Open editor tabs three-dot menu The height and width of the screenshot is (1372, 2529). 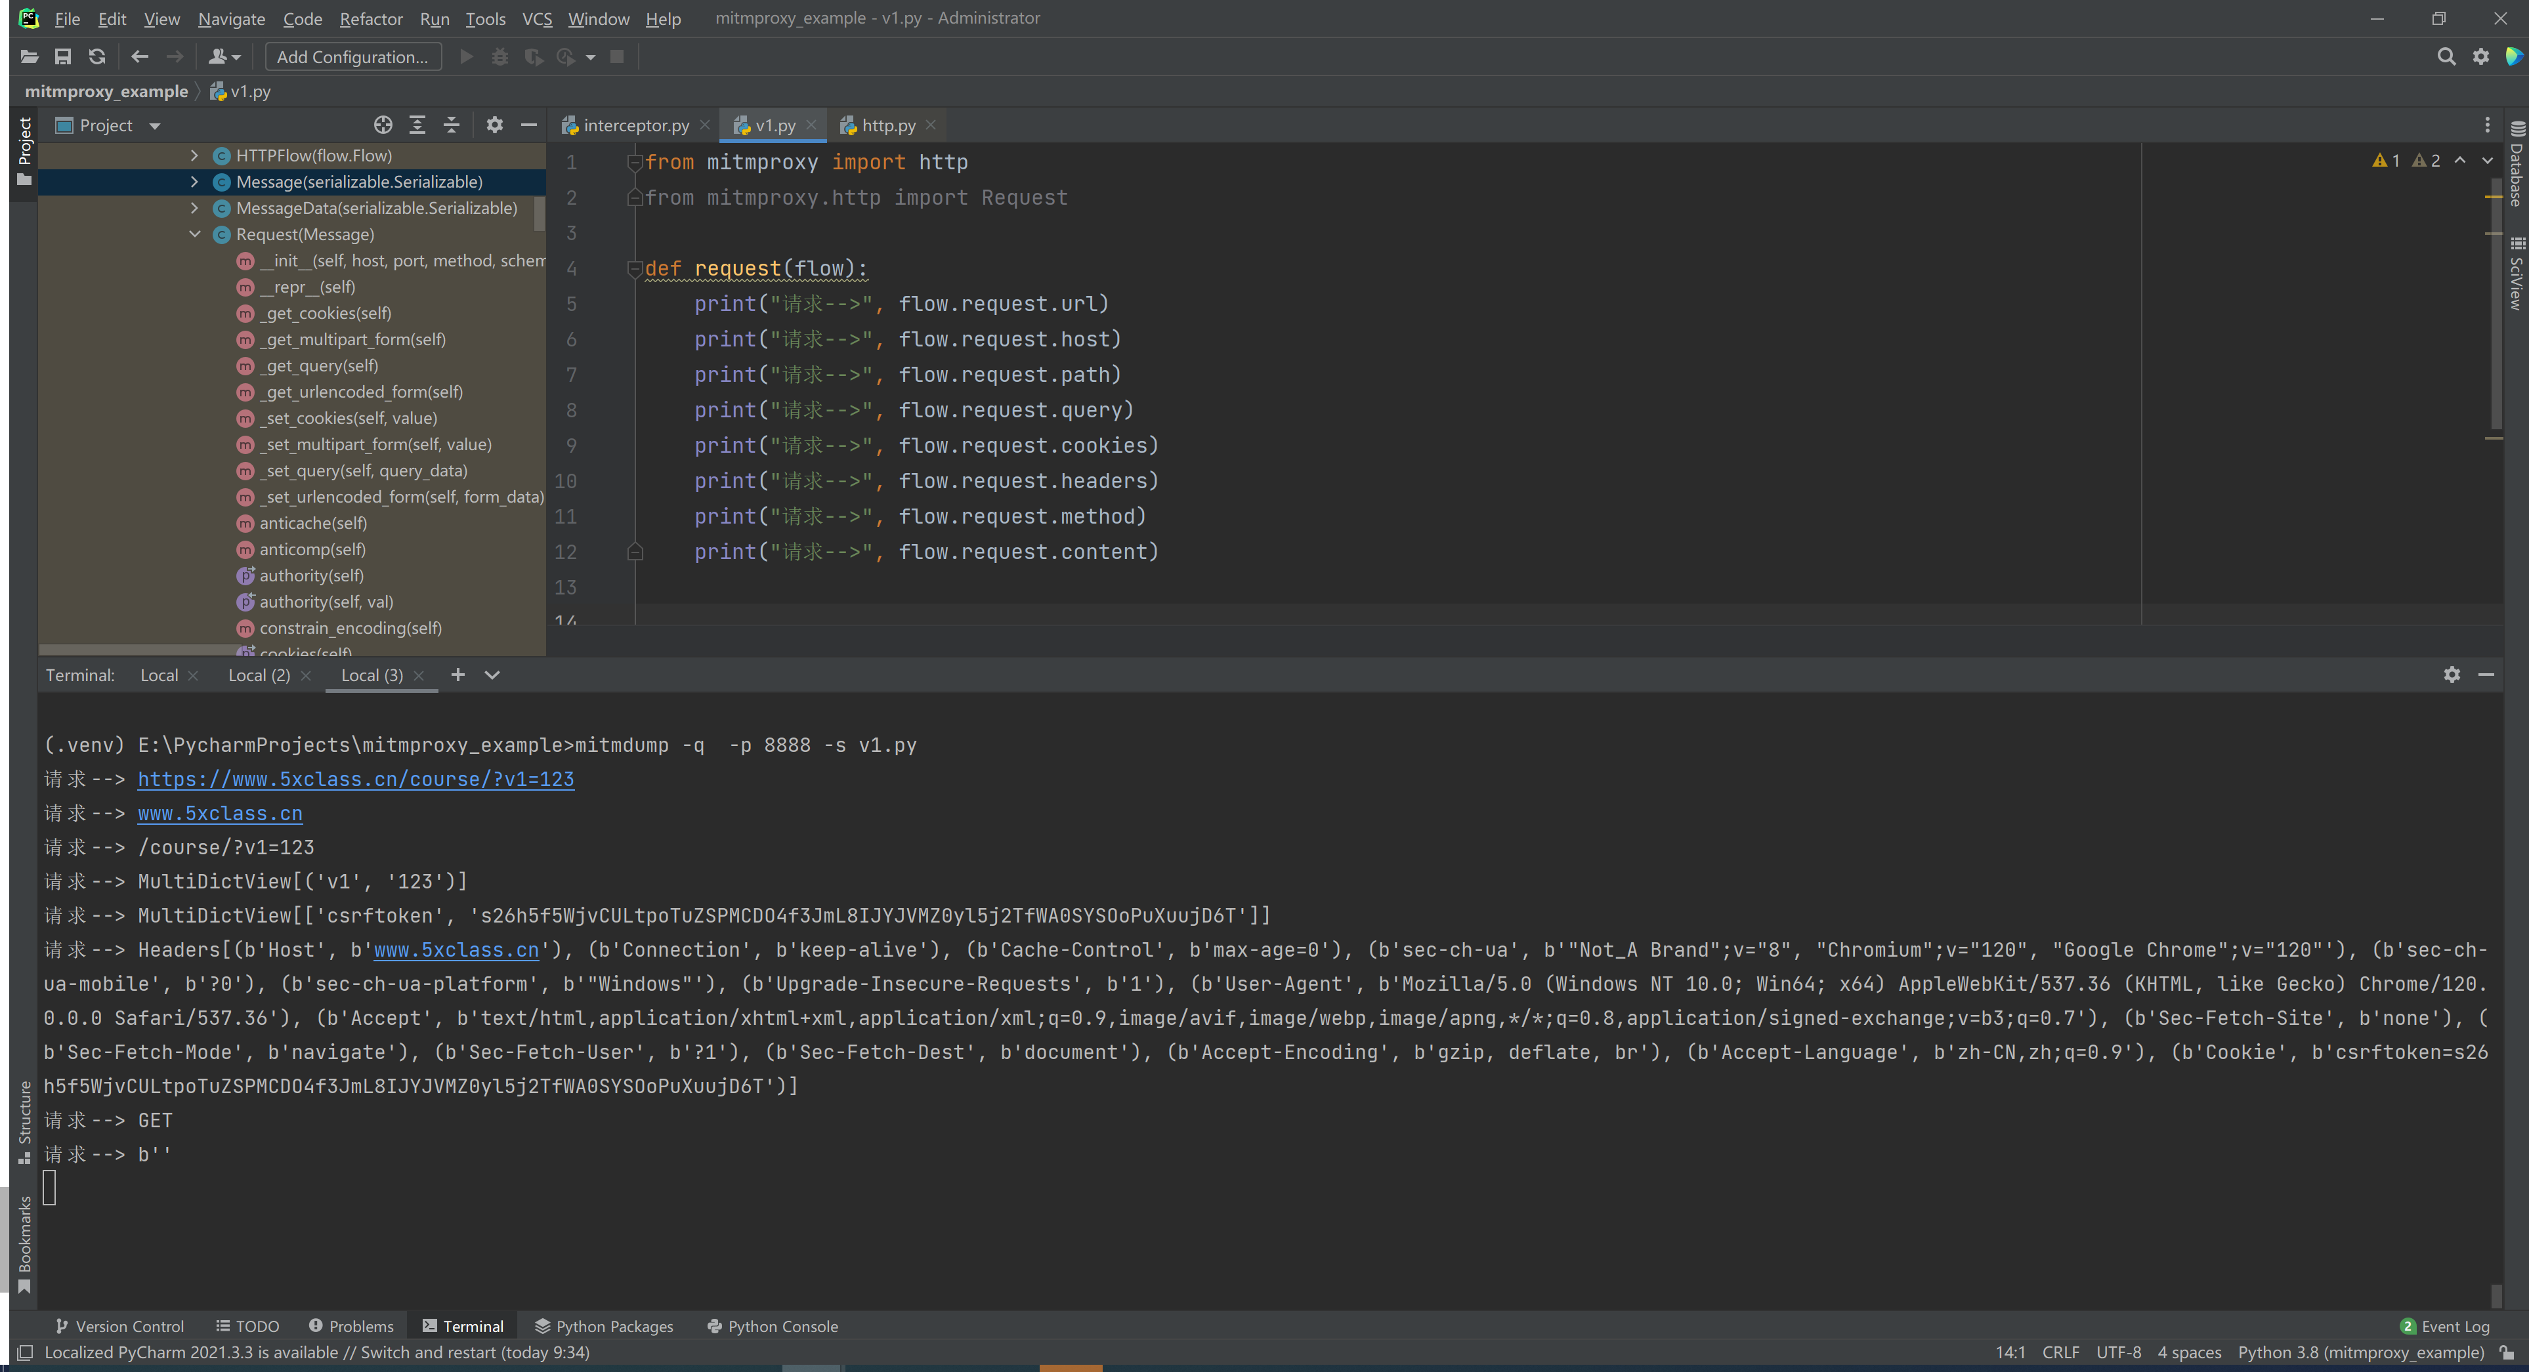click(2487, 125)
